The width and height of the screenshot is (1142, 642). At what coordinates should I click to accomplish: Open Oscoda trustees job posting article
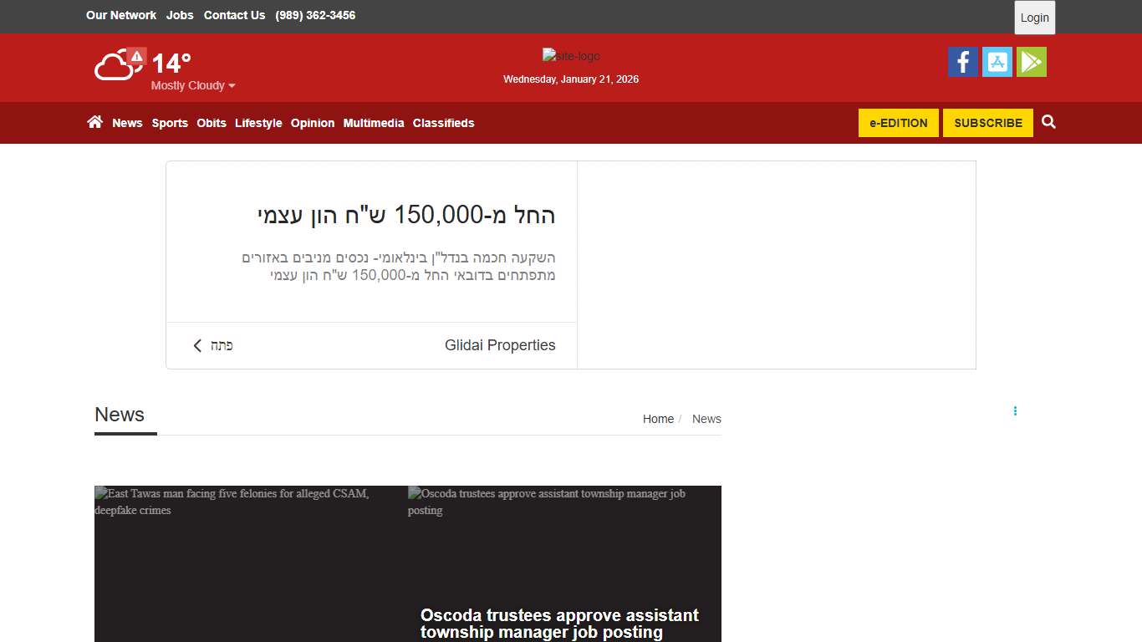tap(559, 623)
